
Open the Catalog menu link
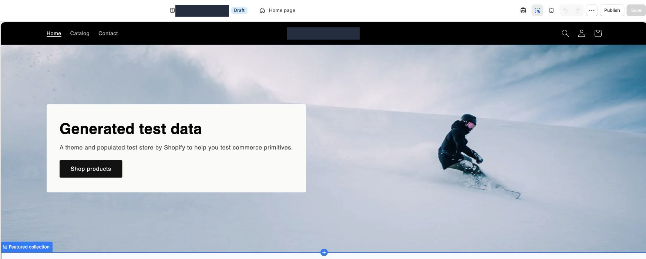(x=80, y=33)
